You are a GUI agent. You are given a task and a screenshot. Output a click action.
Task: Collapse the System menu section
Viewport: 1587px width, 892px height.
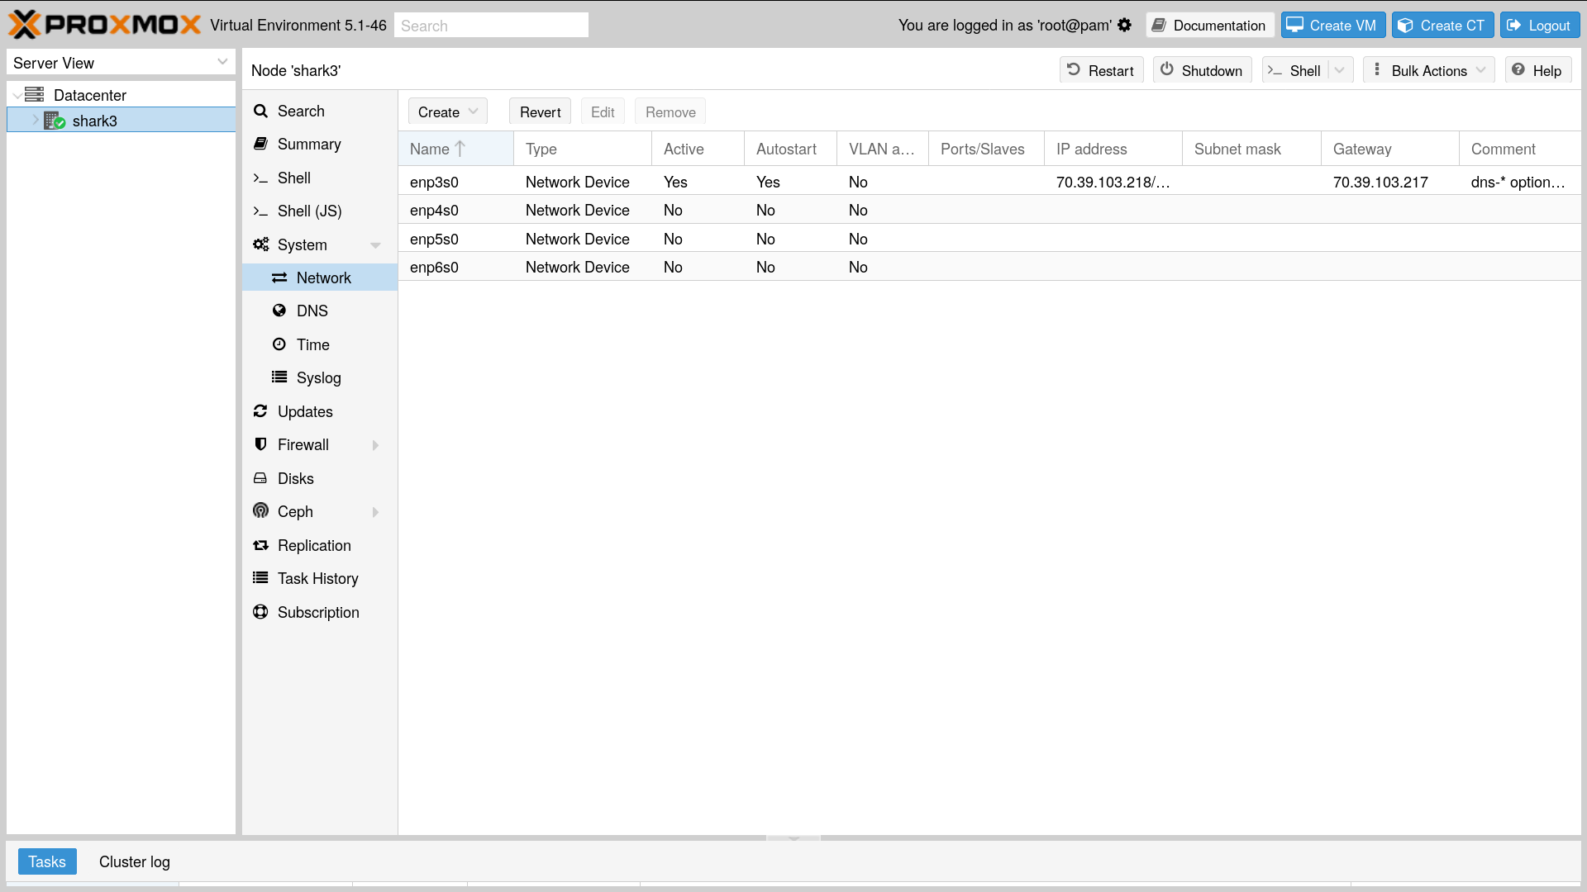[375, 245]
